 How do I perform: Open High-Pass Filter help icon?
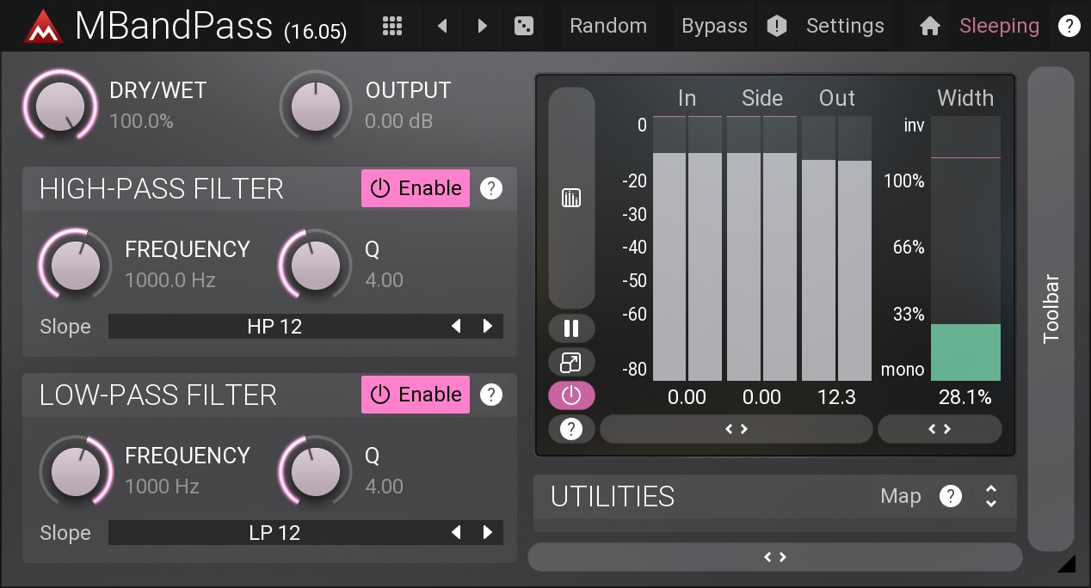coord(491,188)
